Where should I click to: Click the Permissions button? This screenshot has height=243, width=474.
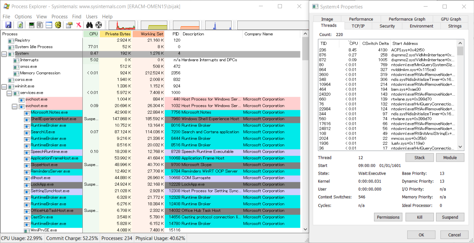(388, 217)
